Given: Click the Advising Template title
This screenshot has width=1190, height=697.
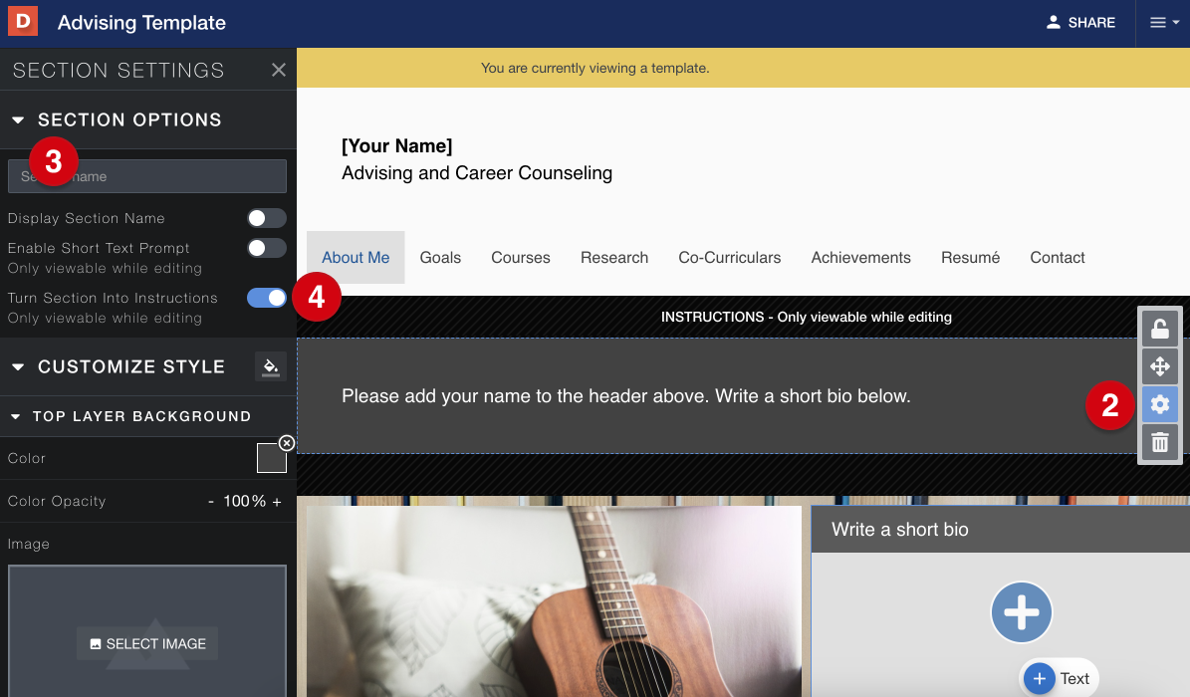Looking at the screenshot, I should (142, 23).
